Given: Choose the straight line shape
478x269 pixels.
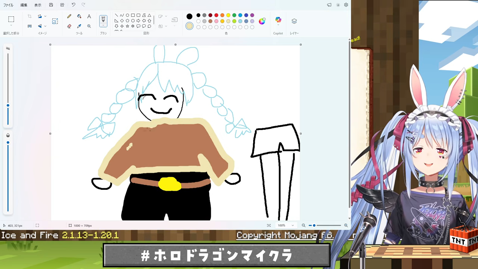Looking at the screenshot, I should pyautogui.click(x=117, y=15).
